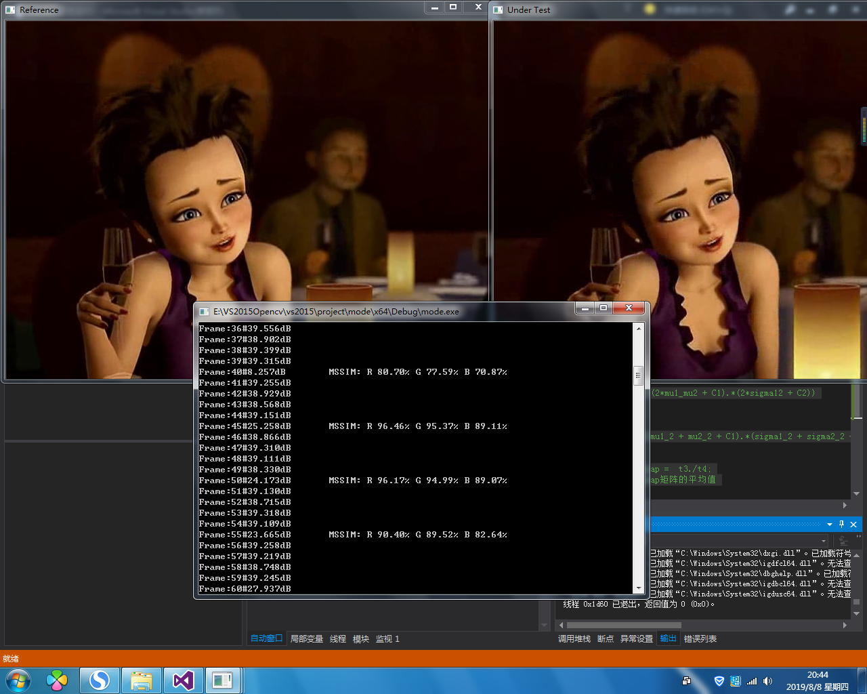Select the 输出 tab
The height and width of the screenshot is (694, 867).
668,638
